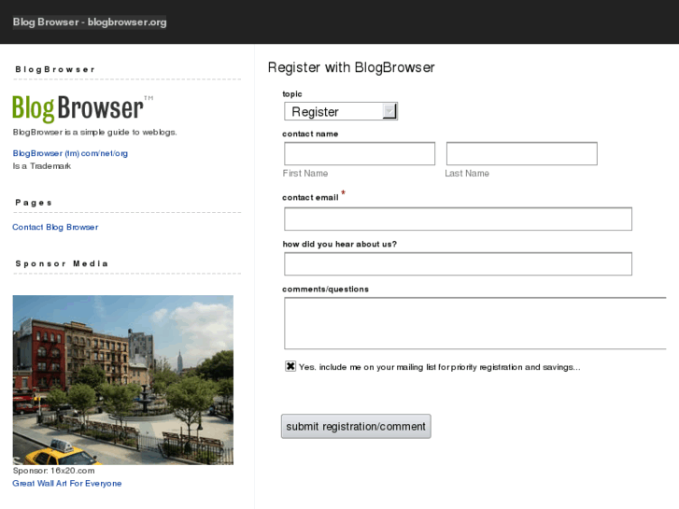Image resolution: width=679 pixels, height=509 pixels.
Task: Click the contact email label
Action: 310,198
